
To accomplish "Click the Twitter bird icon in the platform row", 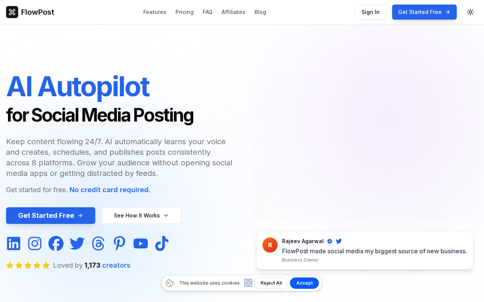I will 77,243.
